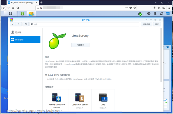This screenshot has height=114, width=173.
Task: Select 所有套件 in the sidebar
Action: (x=25, y=39)
